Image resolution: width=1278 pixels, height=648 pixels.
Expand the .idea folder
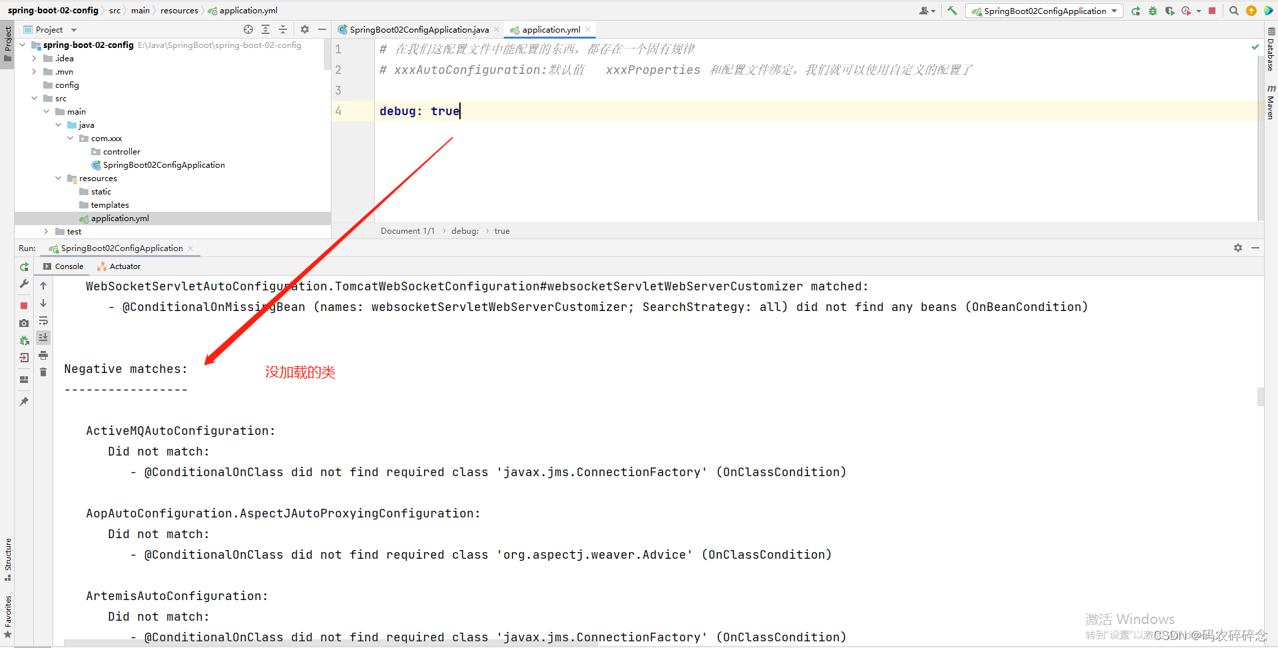point(35,58)
